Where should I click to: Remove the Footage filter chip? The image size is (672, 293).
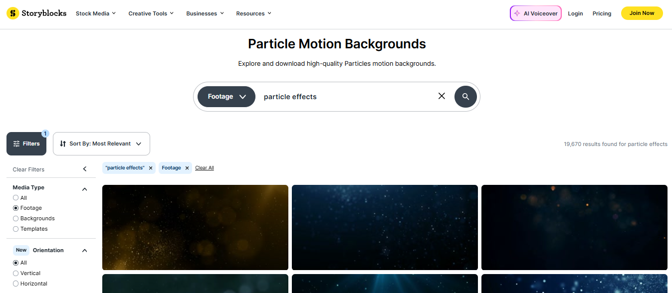[187, 168]
